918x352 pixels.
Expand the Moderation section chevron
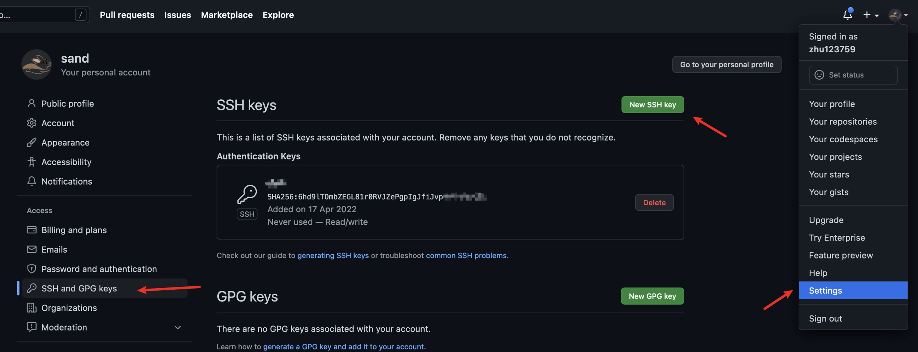[178, 327]
